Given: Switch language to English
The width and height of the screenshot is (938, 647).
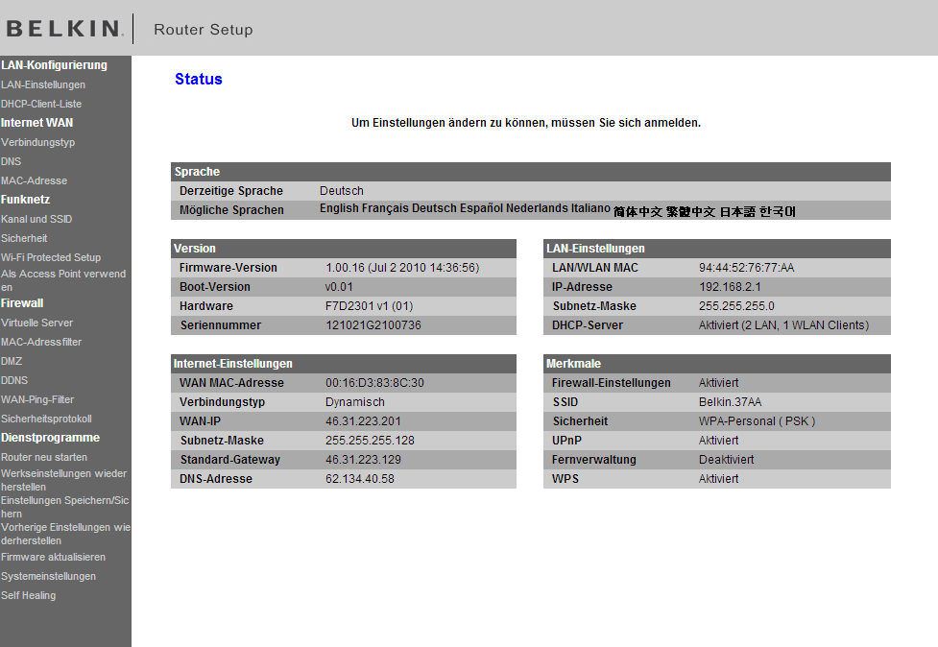Looking at the screenshot, I should tap(339, 208).
